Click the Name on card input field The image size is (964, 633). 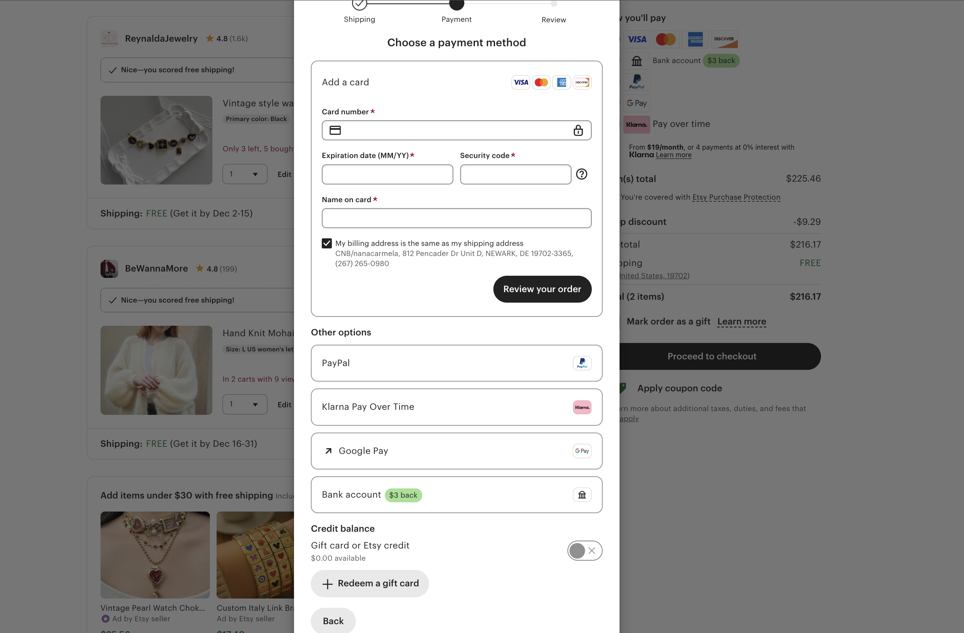456,218
